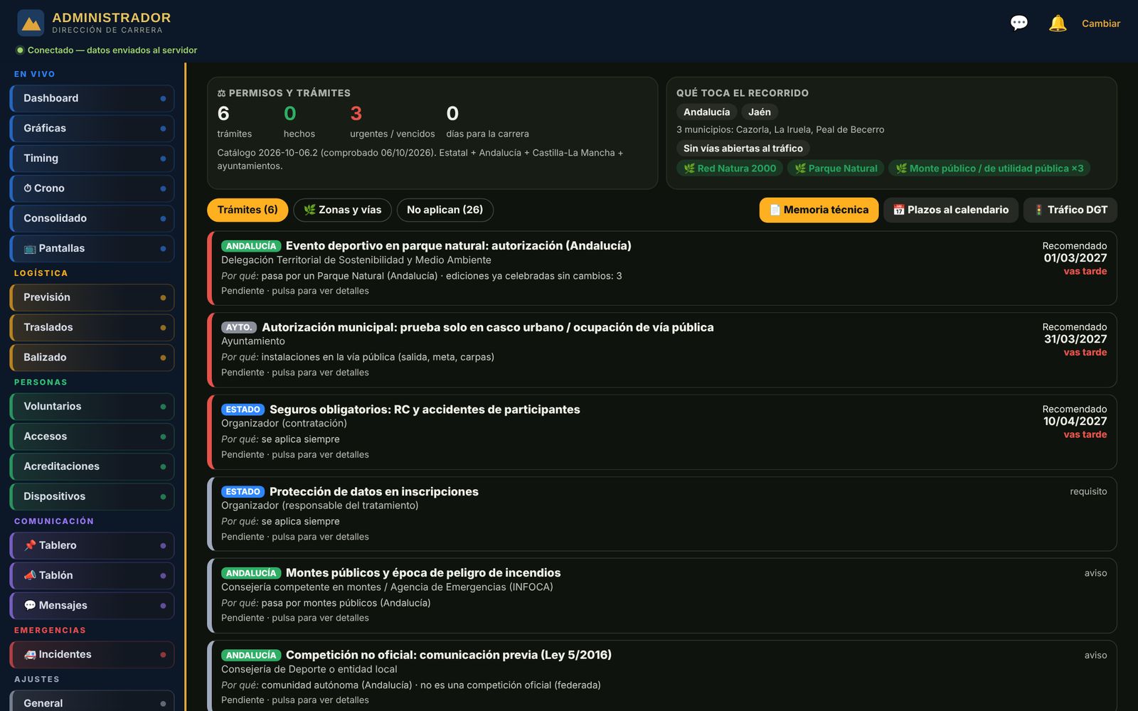Viewport: 1138px width, 711px height.
Task: Click the Tráfico DGT button
Action: click(1070, 210)
